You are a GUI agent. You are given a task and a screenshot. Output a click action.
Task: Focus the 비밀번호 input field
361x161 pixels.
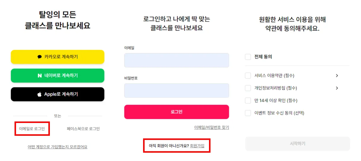[176, 91]
